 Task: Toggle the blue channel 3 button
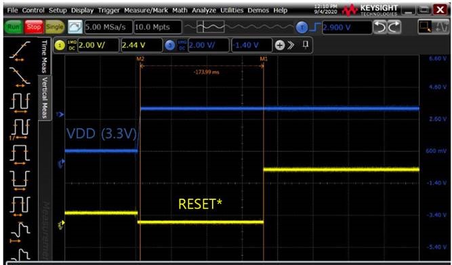(x=170, y=45)
